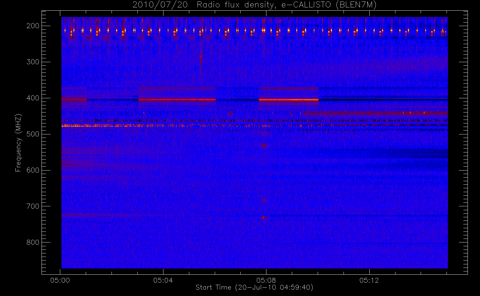
Task: Click the 600 frequency tick label
Action: 33,170
